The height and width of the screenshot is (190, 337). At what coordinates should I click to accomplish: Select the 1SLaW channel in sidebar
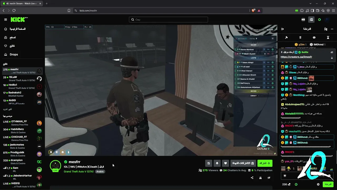tap(22, 79)
